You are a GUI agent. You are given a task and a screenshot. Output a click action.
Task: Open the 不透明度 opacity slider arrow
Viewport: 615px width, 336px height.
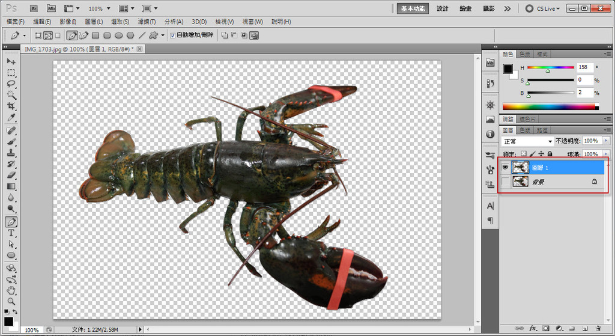coord(605,141)
